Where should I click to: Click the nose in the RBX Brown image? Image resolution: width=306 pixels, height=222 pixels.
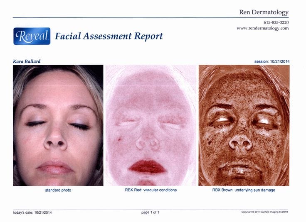tap(240, 141)
